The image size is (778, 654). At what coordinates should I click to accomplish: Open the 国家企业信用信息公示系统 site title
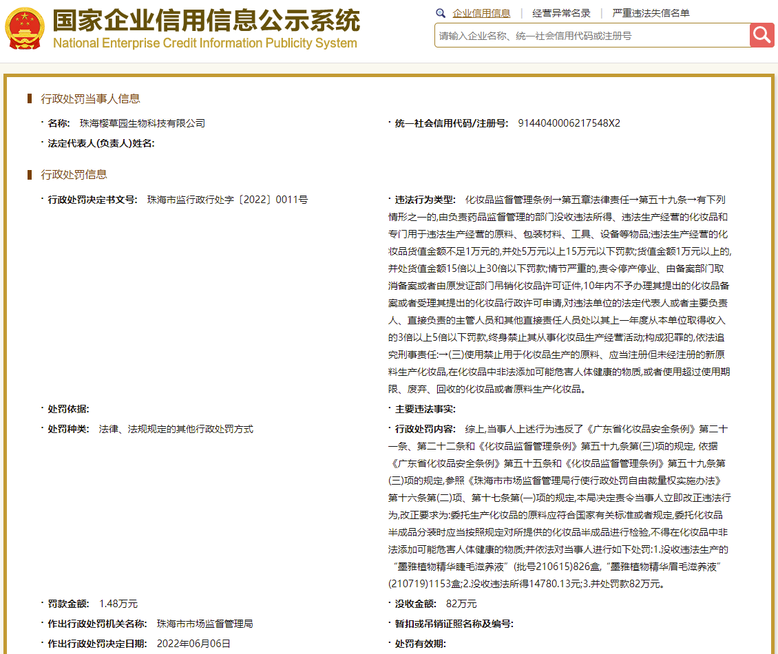[207, 21]
